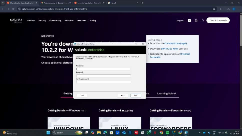
Task: Click Next in Splunk Enterprise Setup
Action: coord(135,95)
